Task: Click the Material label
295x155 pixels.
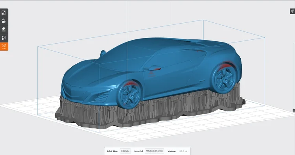Action: click(x=138, y=151)
